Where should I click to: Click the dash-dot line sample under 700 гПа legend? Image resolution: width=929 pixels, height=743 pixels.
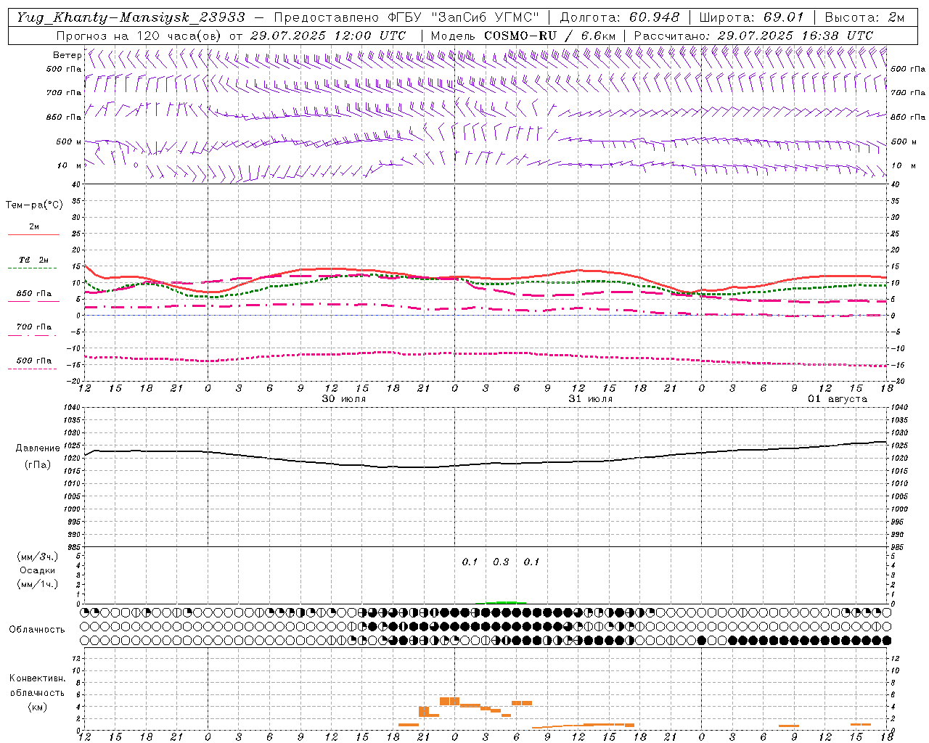coord(33,335)
